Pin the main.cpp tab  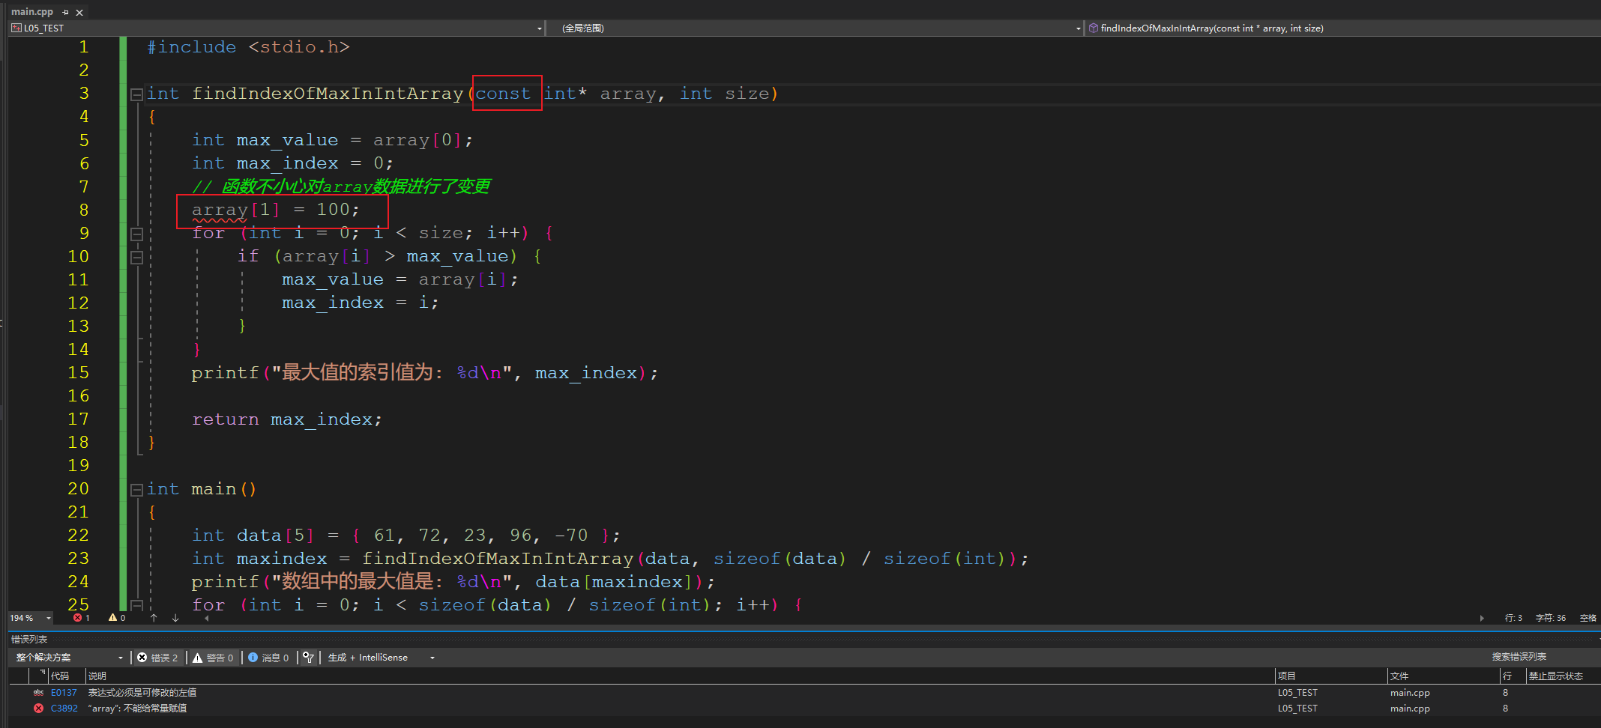tap(66, 12)
